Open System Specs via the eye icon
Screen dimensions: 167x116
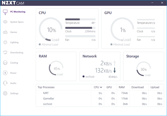pos(5,22)
